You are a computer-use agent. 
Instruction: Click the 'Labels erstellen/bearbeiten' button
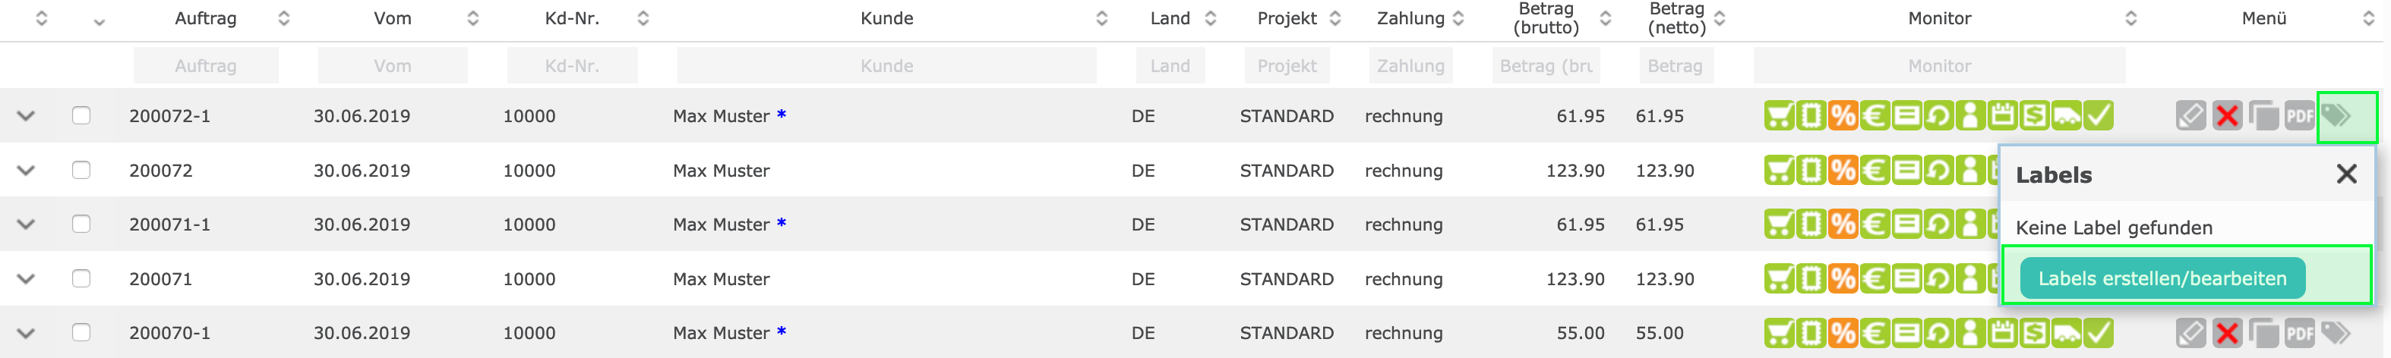coord(2162,279)
